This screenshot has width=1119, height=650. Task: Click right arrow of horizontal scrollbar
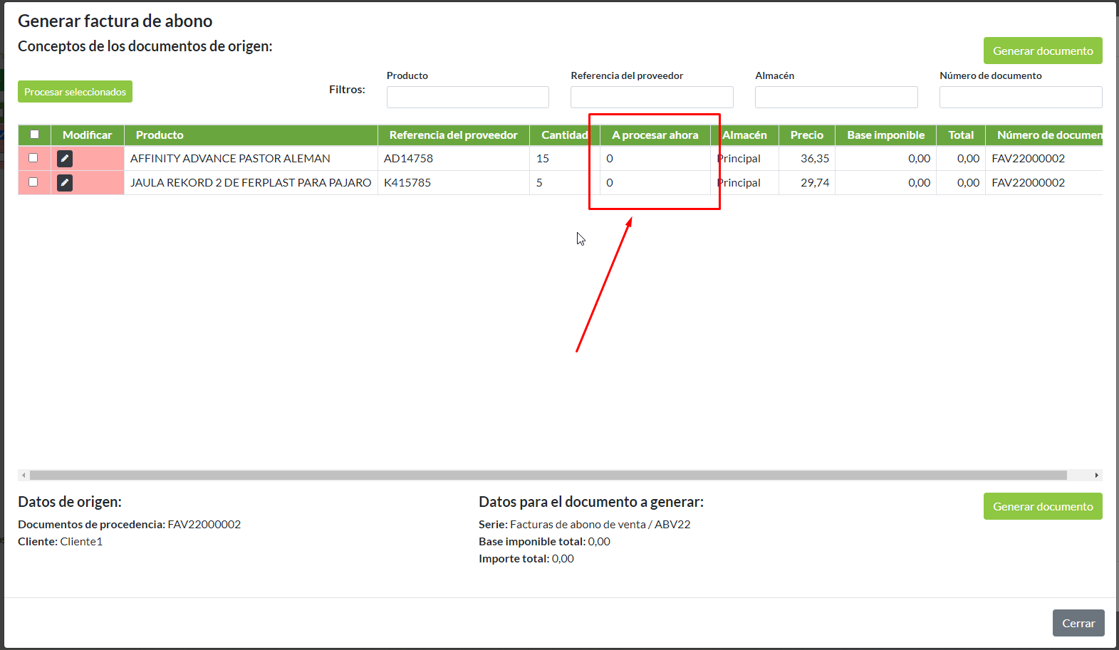(1096, 475)
